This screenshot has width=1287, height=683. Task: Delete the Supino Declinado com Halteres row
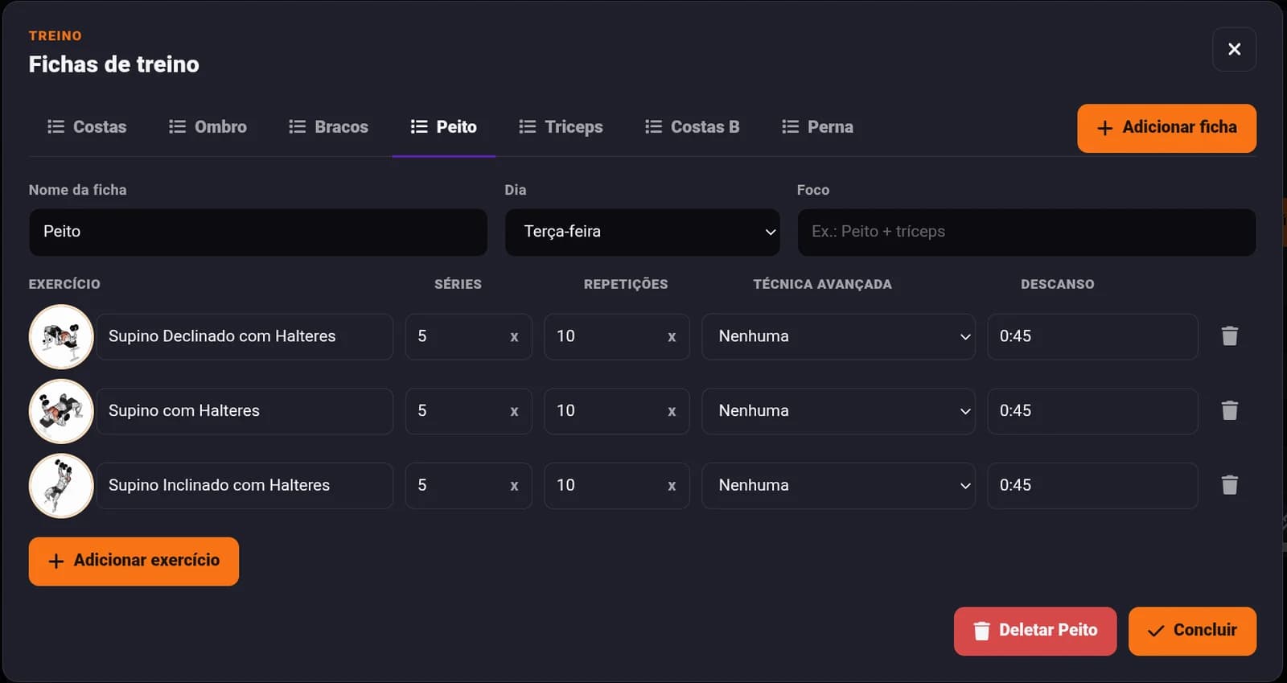click(1229, 336)
